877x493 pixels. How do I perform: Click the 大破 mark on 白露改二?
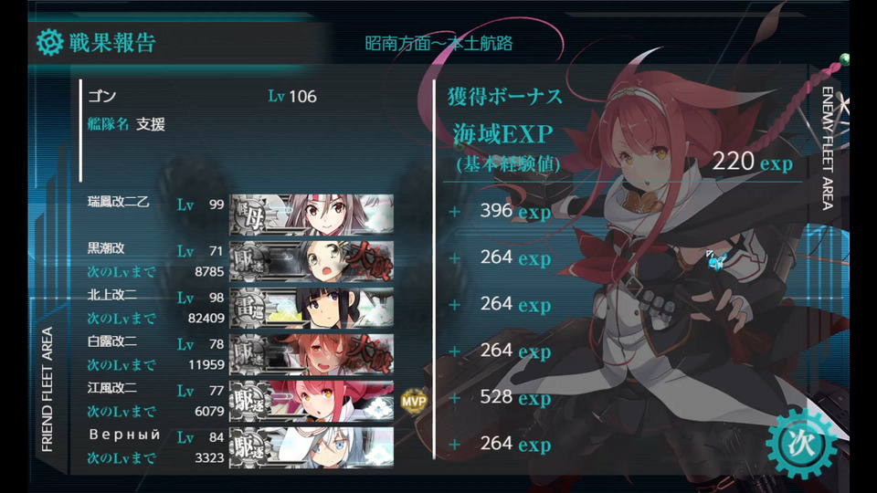coord(369,352)
